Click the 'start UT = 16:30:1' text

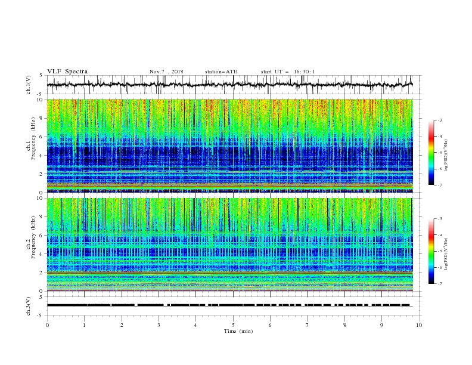[x=288, y=72]
